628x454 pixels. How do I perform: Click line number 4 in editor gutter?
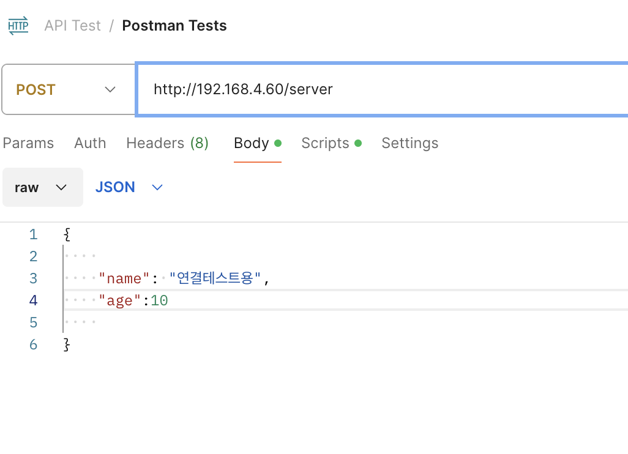pyautogui.click(x=33, y=300)
